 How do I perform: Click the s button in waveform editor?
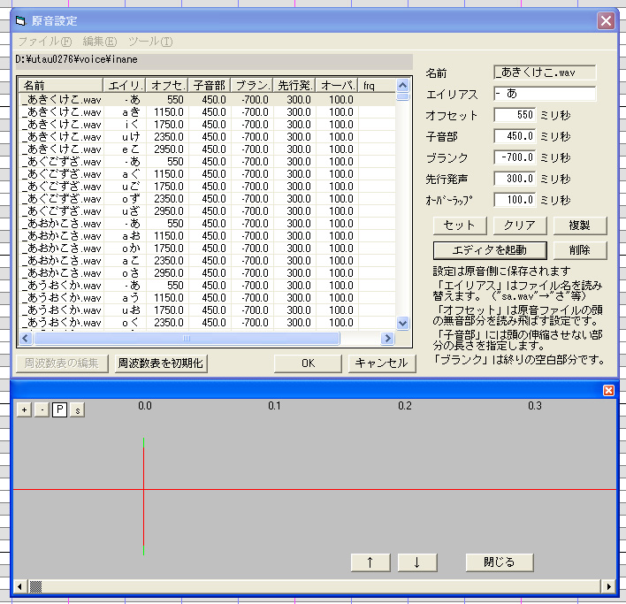[78, 410]
